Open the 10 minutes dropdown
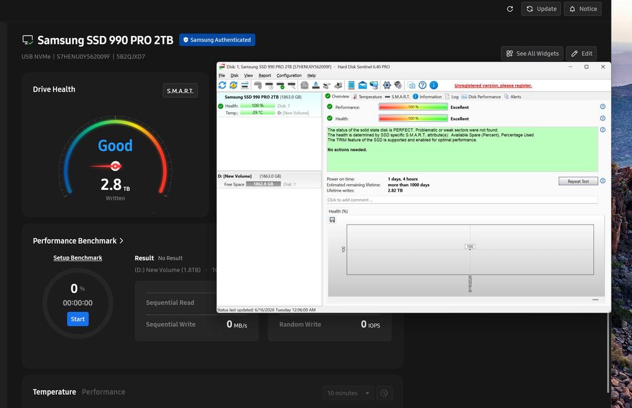 348,393
